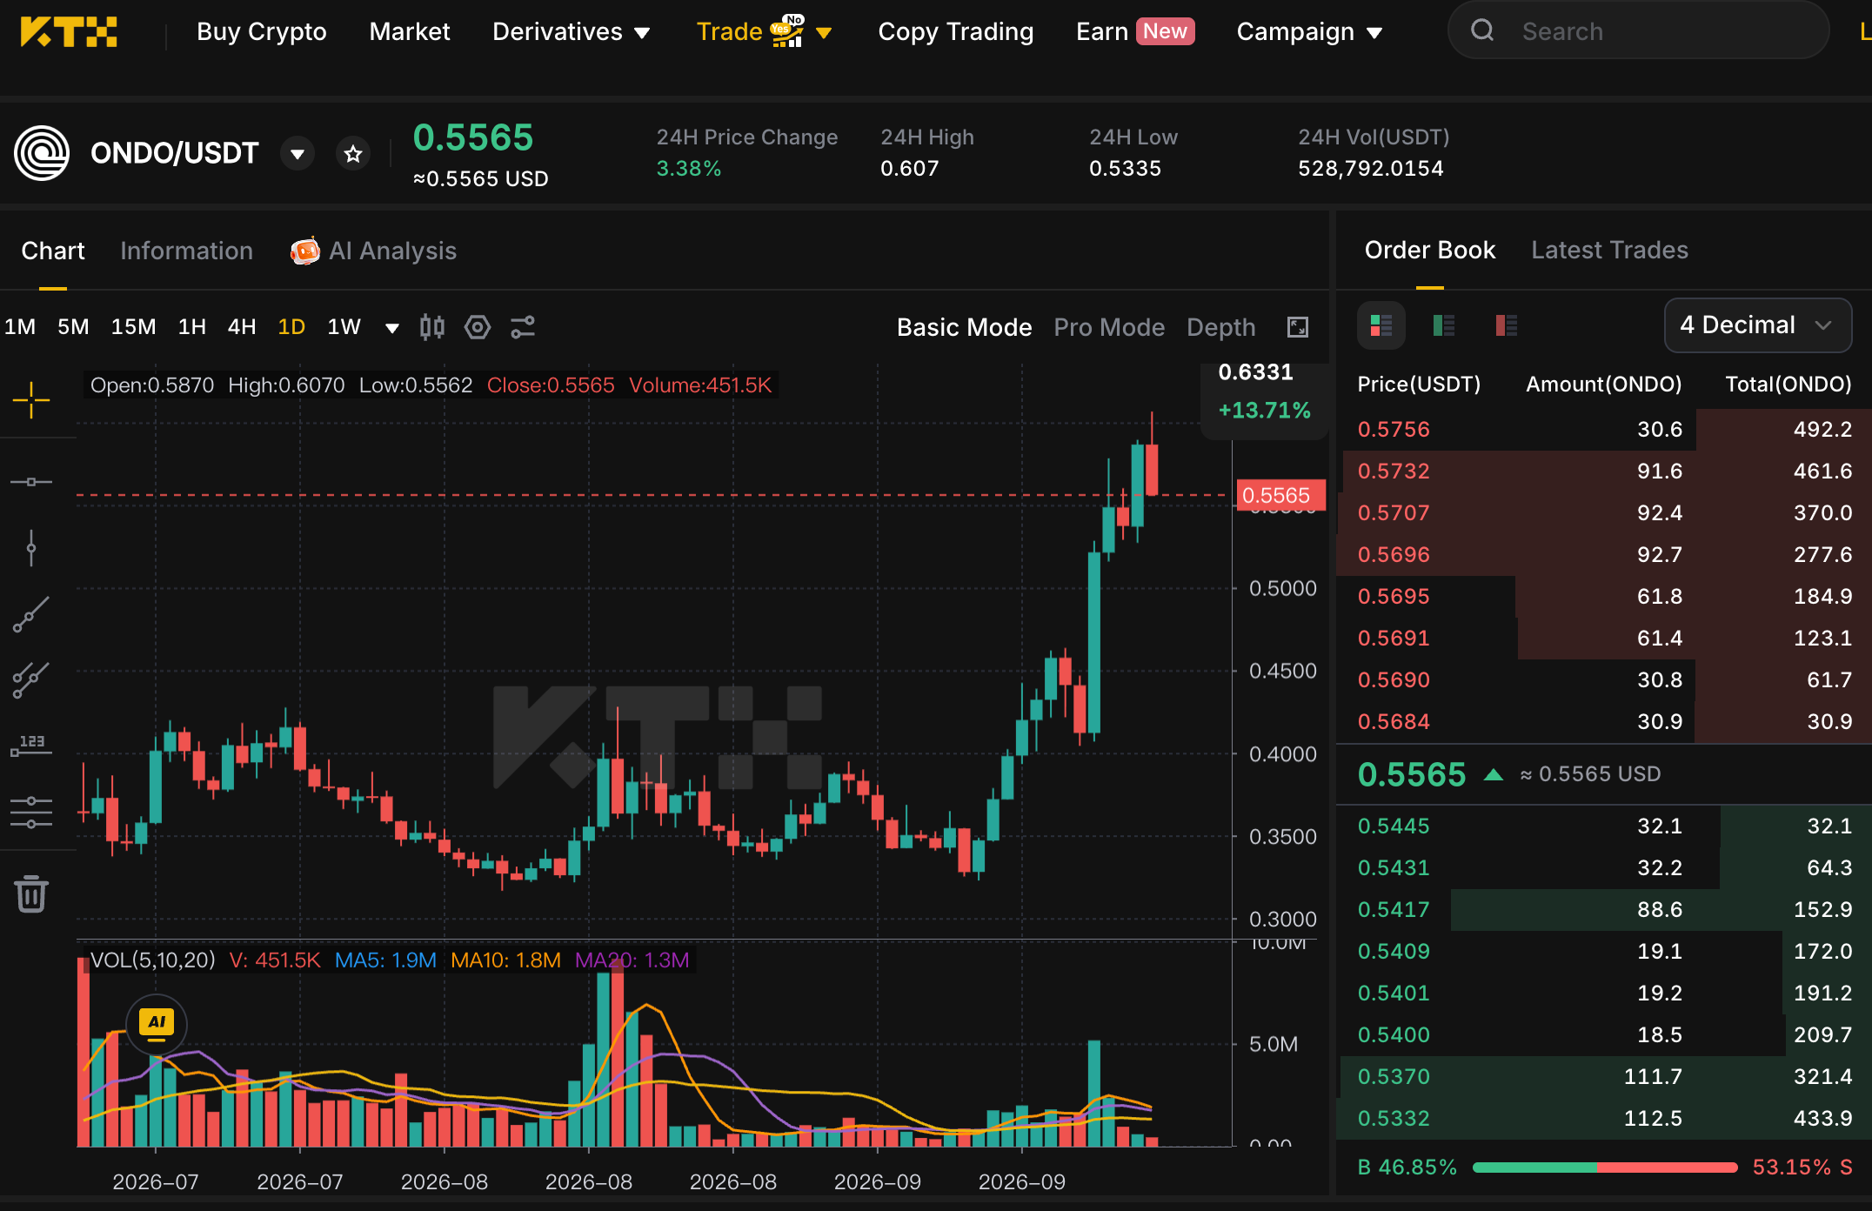
Task: Switch chart to Pro Mode
Action: [1109, 327]
